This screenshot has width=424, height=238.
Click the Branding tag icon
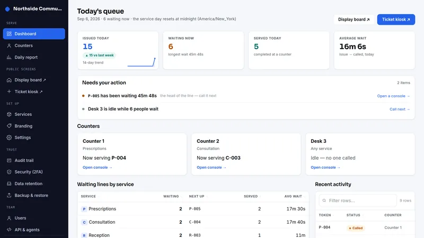click(9, 126)
